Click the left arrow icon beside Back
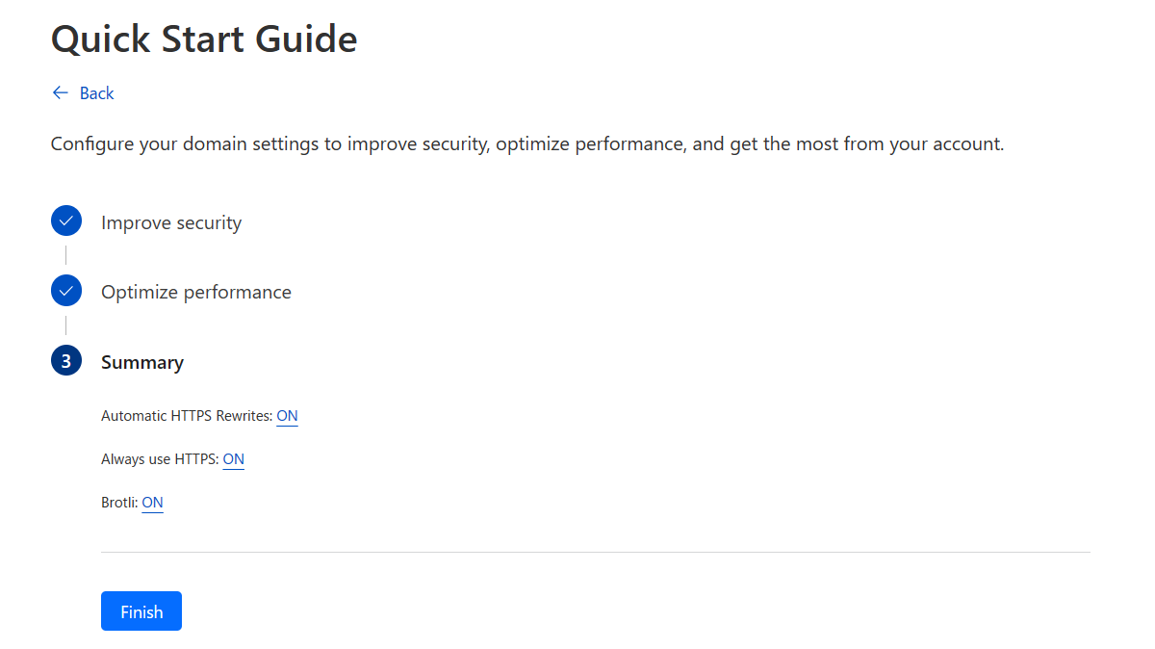Image resolution: width=1155 pixels, height=649 pixels. pos(60,93)
